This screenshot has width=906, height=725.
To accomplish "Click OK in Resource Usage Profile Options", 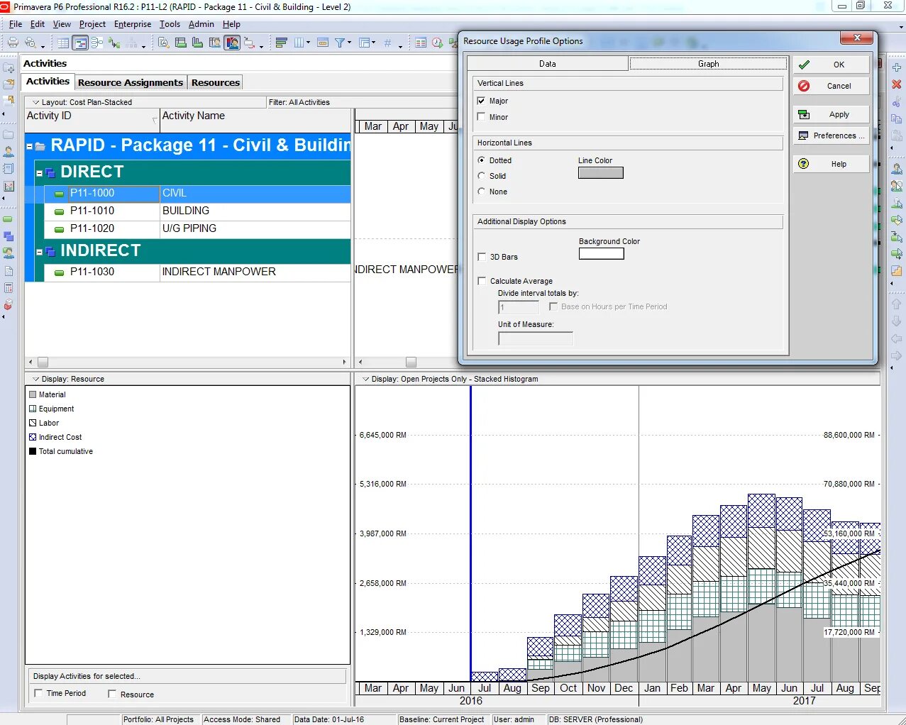I will tap(831, 65).
